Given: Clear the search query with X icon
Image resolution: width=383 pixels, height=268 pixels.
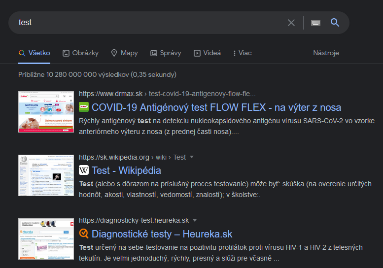Looking at the screenshot, I should point(291,23).
